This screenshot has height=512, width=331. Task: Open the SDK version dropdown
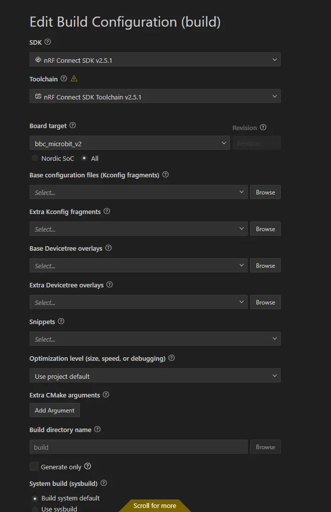coord(155,60)
